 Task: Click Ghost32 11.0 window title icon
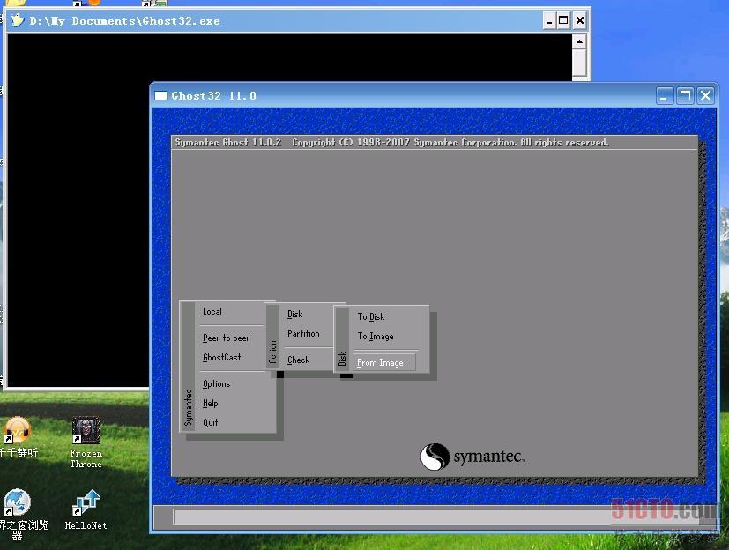tap(160, 96)
